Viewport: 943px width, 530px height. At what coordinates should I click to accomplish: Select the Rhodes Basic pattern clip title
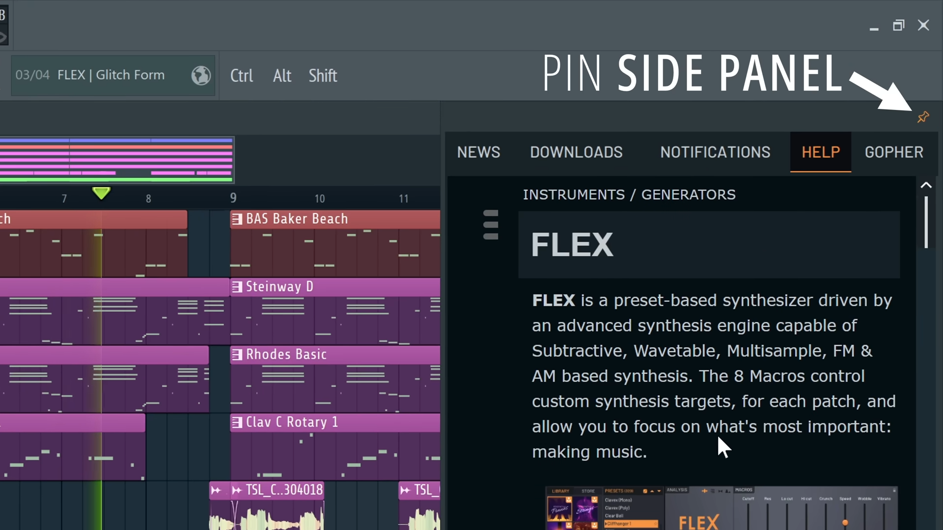[x=286, y=354]
